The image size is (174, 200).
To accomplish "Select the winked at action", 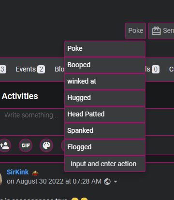I will (105, 82).
